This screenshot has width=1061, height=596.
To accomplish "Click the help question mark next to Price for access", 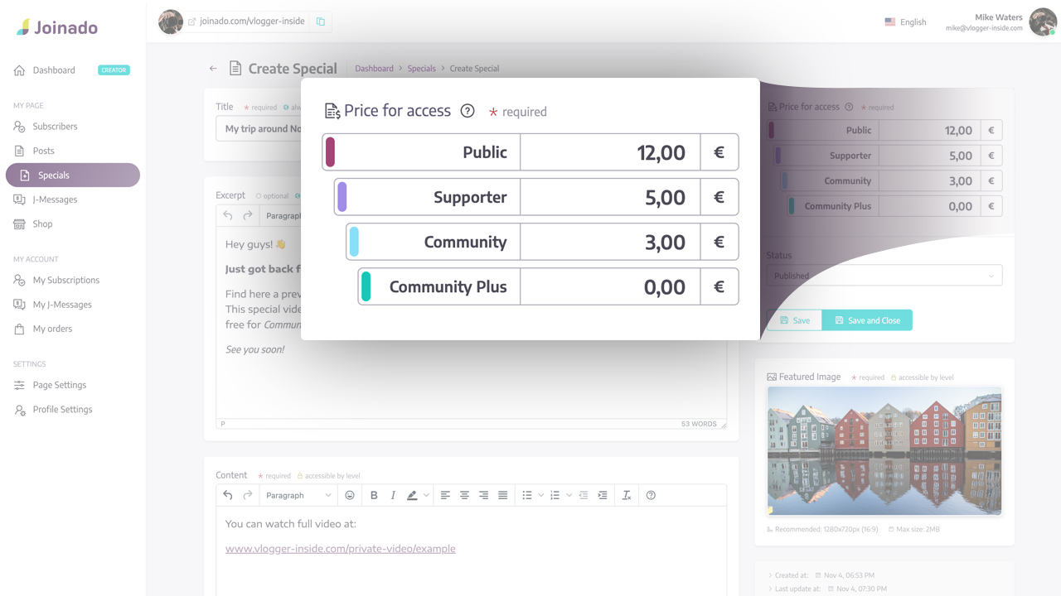I will coord(469,110).
